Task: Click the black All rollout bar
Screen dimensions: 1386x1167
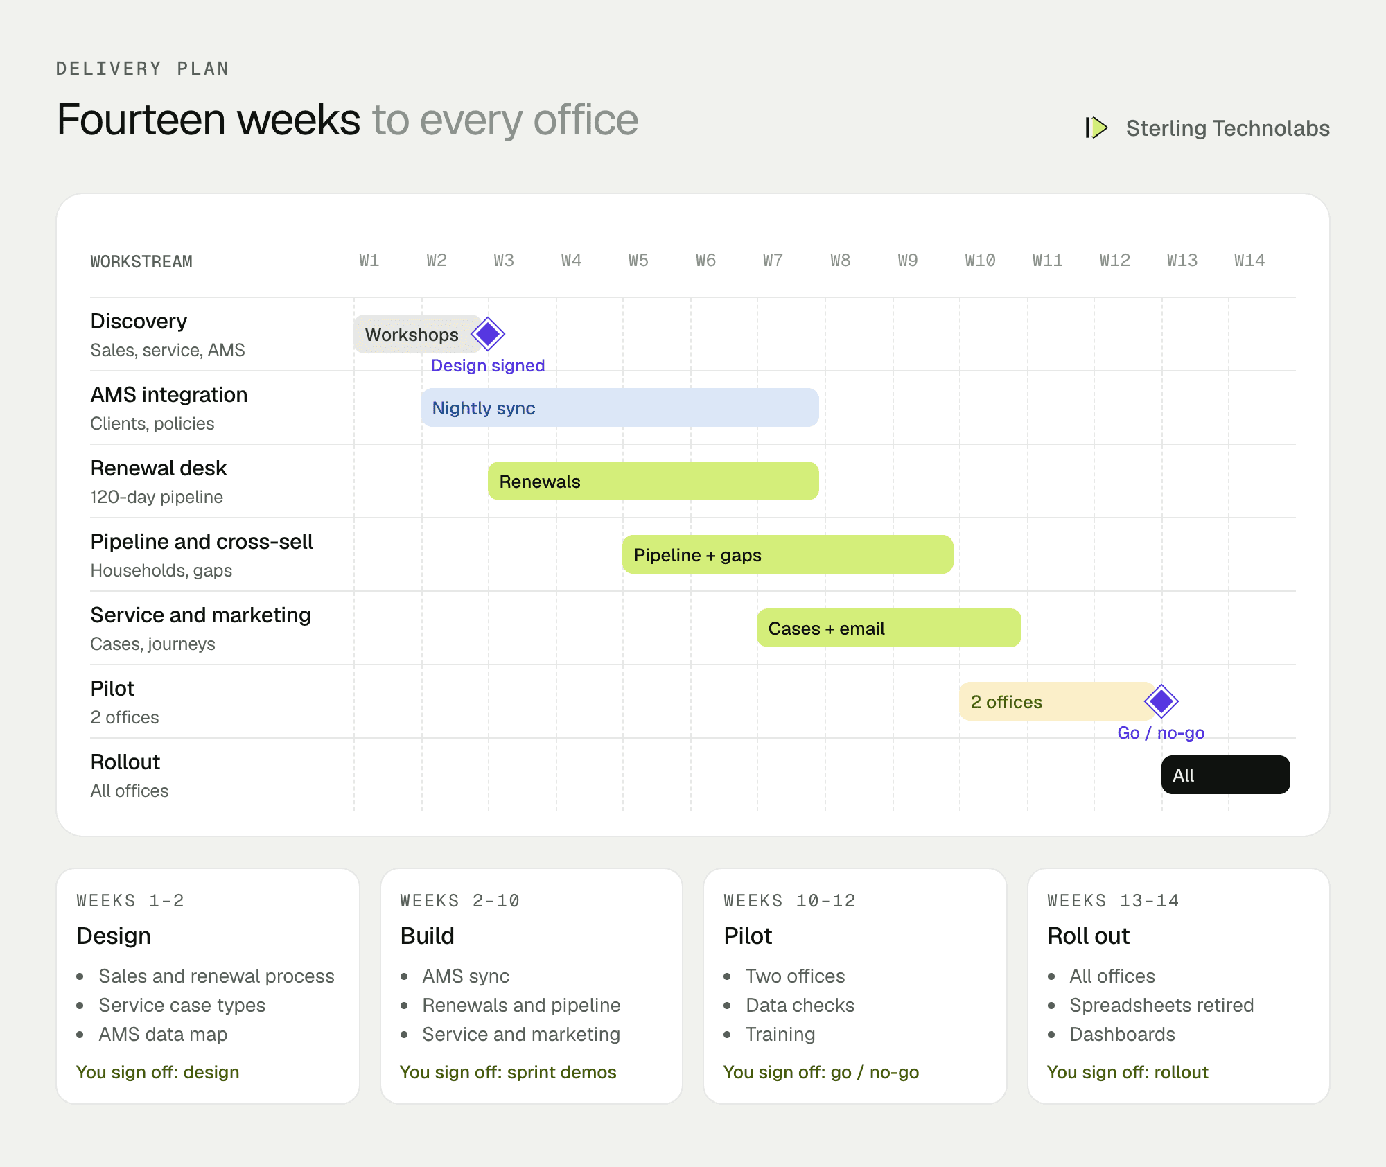Action: [x=1226, y=775]
